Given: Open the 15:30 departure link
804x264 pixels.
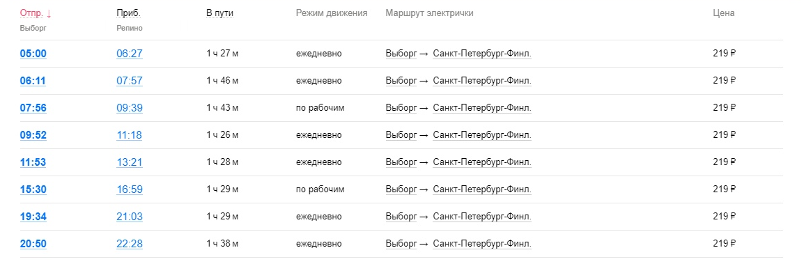Looking at the screenshot, I should (33, 189).
